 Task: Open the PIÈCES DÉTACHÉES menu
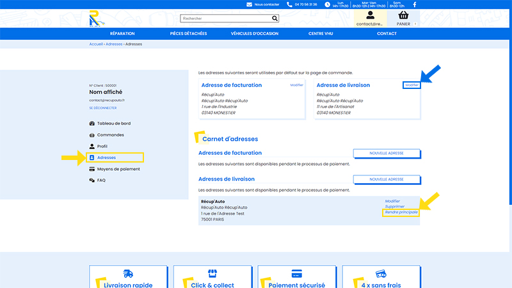(x=188, y=34)
